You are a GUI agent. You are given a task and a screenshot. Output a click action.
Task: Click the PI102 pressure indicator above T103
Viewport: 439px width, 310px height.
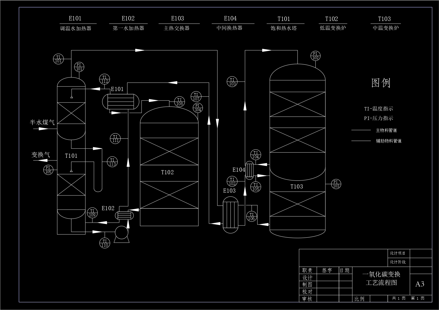(315, 56)
